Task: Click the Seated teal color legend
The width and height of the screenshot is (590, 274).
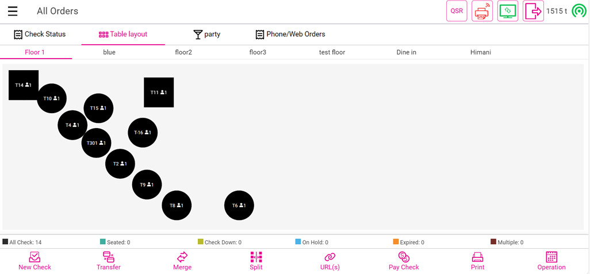Action: [x=103, y=242]
